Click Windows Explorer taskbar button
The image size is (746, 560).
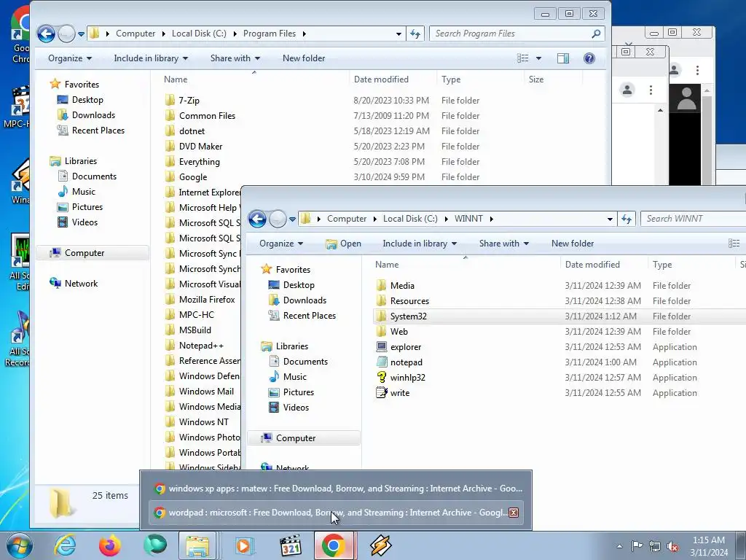[x=198, y=545]
